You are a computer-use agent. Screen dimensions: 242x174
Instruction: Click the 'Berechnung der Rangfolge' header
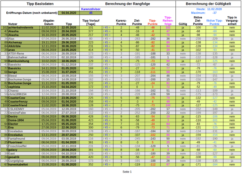pyautogui.click(x=127, y=4)
